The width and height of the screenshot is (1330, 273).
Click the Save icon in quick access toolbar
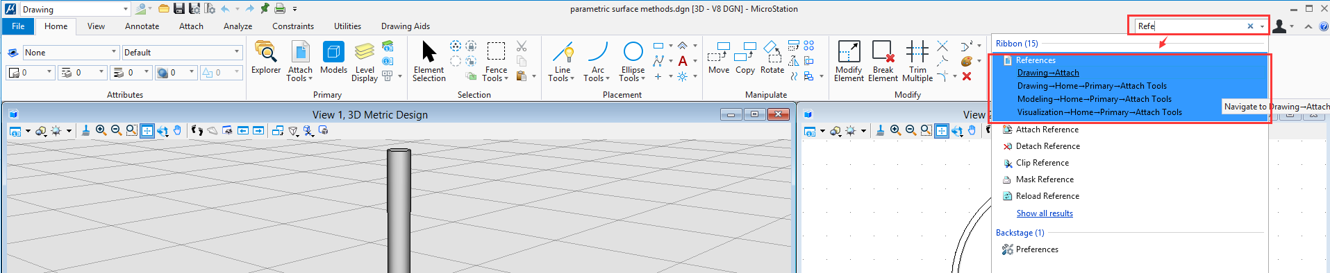(178, 9)
